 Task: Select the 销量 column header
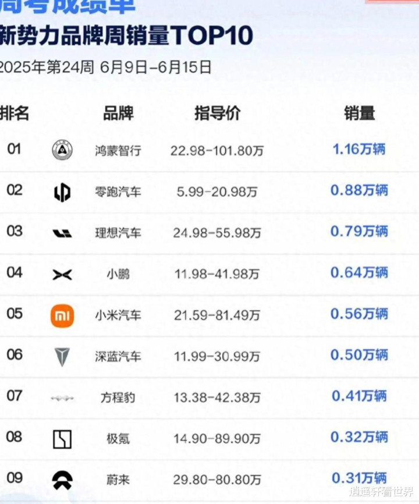point(359,113)
